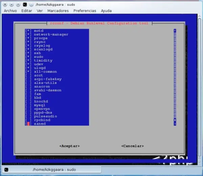This screenshot has width=203, height=176.
Task: Click the terminal scrollbar up arrow
Action: click(x=200, y=16)
